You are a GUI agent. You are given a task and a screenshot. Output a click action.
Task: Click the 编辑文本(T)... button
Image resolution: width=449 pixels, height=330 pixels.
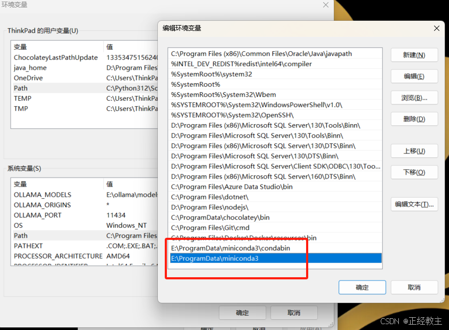tap(414, 204)
